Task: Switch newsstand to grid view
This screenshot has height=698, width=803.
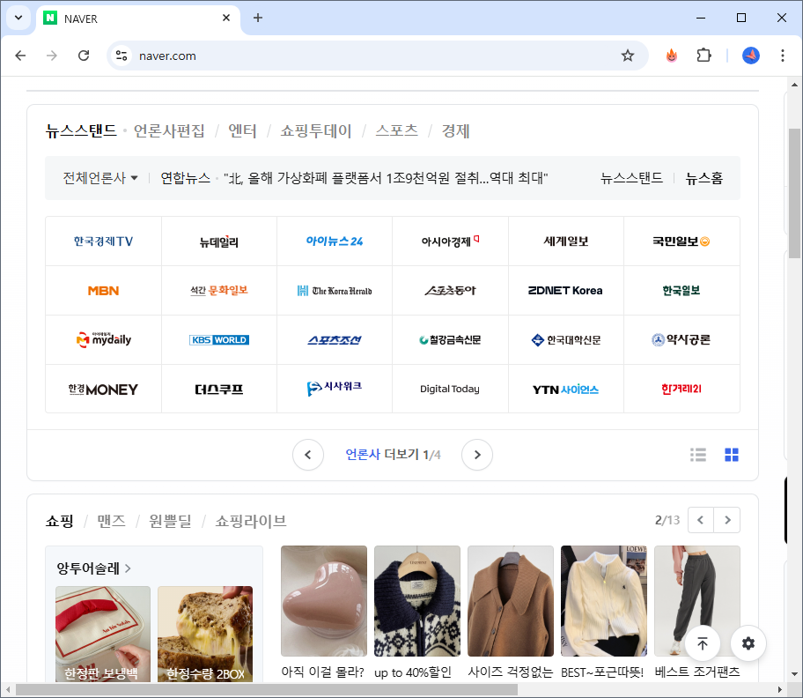Action: coord(732,455)
